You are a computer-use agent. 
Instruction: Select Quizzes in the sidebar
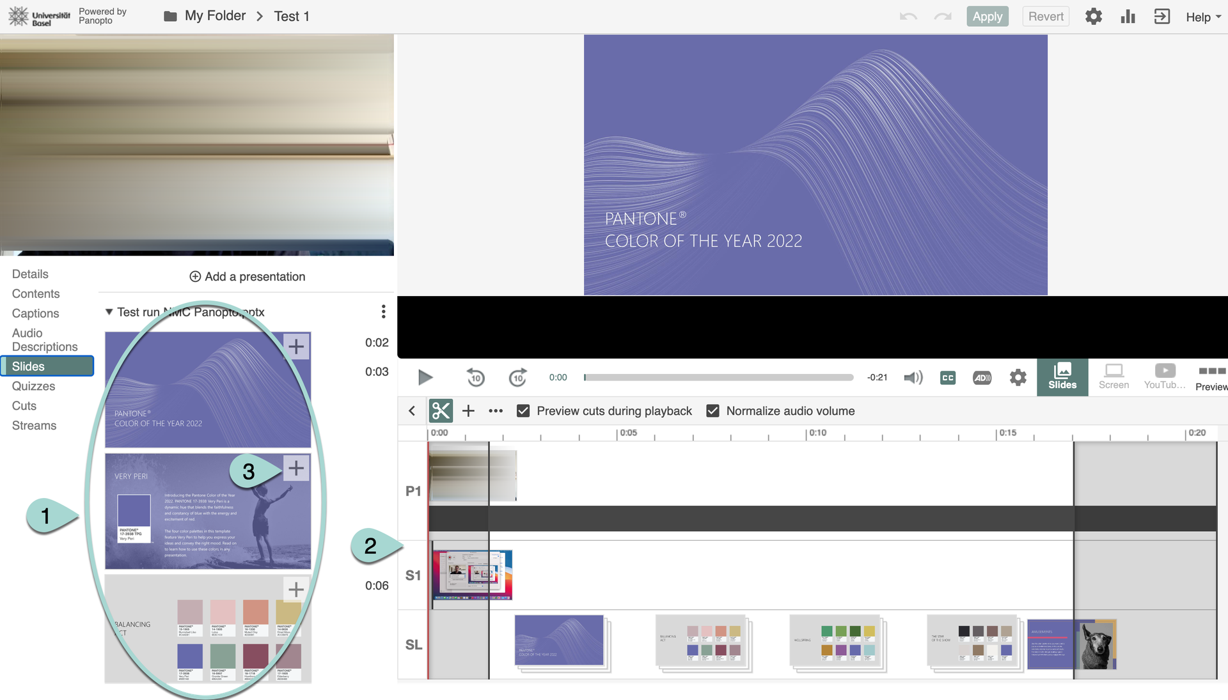[33, 386]
